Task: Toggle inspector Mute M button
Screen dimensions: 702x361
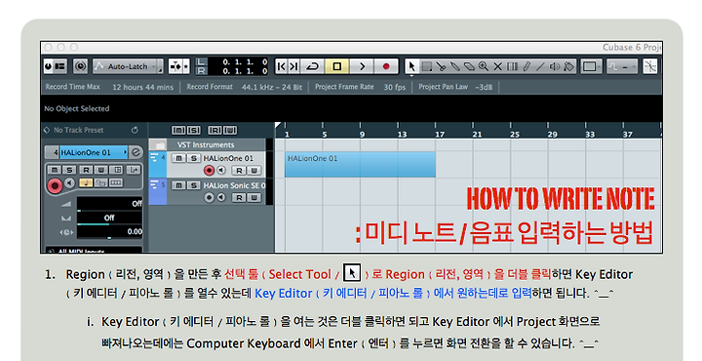Action: [x=54, y=170]
